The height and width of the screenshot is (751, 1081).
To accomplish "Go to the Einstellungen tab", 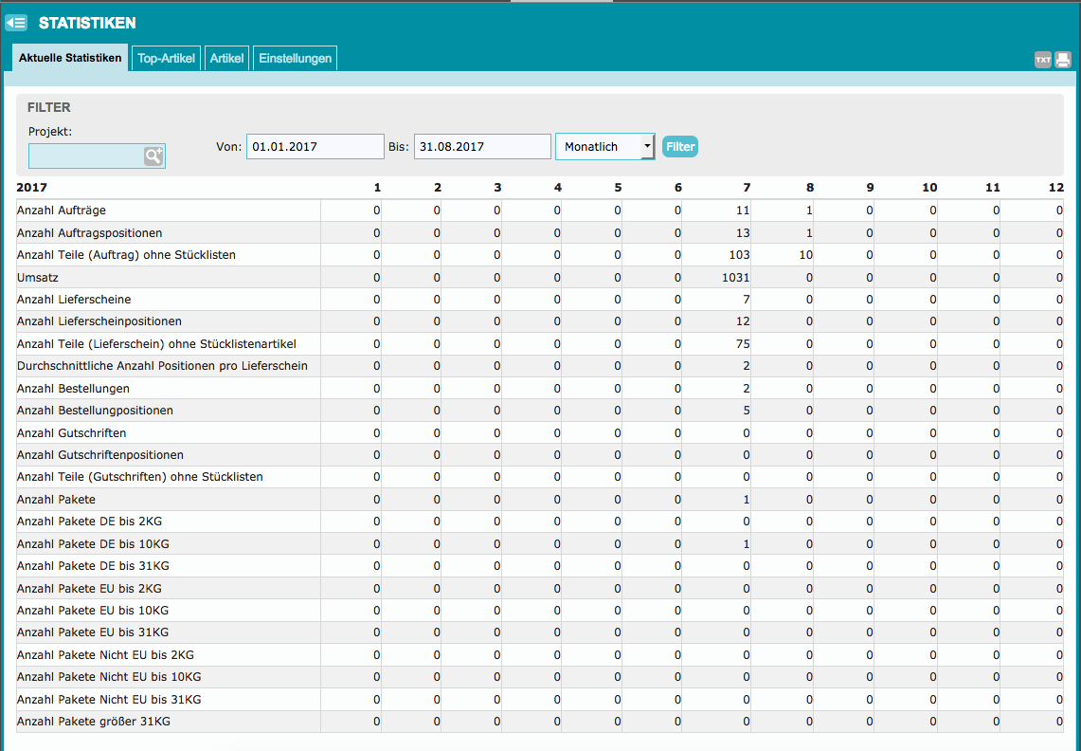I will click(295, 58).
